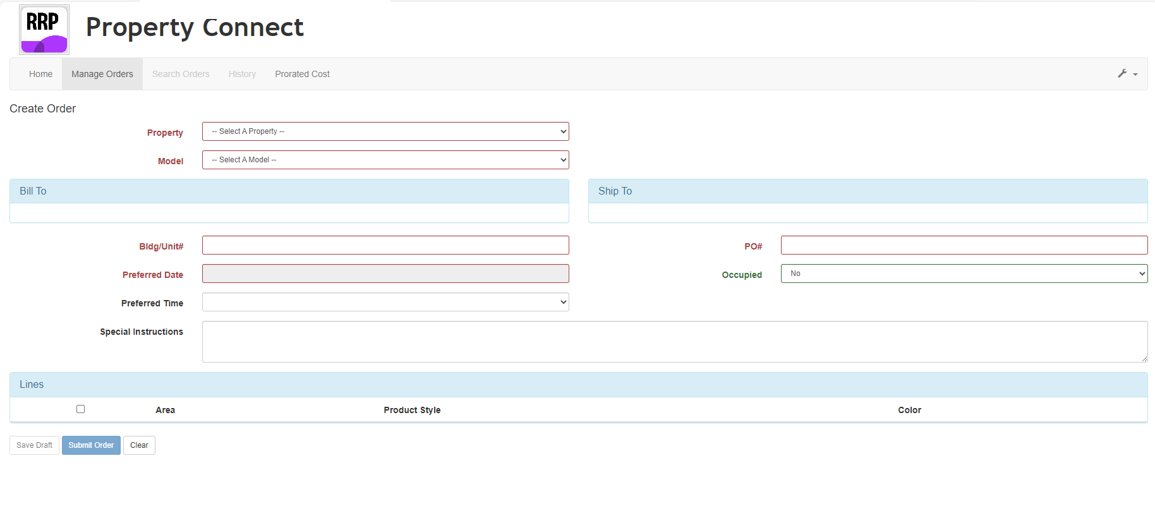Click the Property Connect title
Image resolution: width=1155 pixels, height=511 pixels.
(195, 28)
